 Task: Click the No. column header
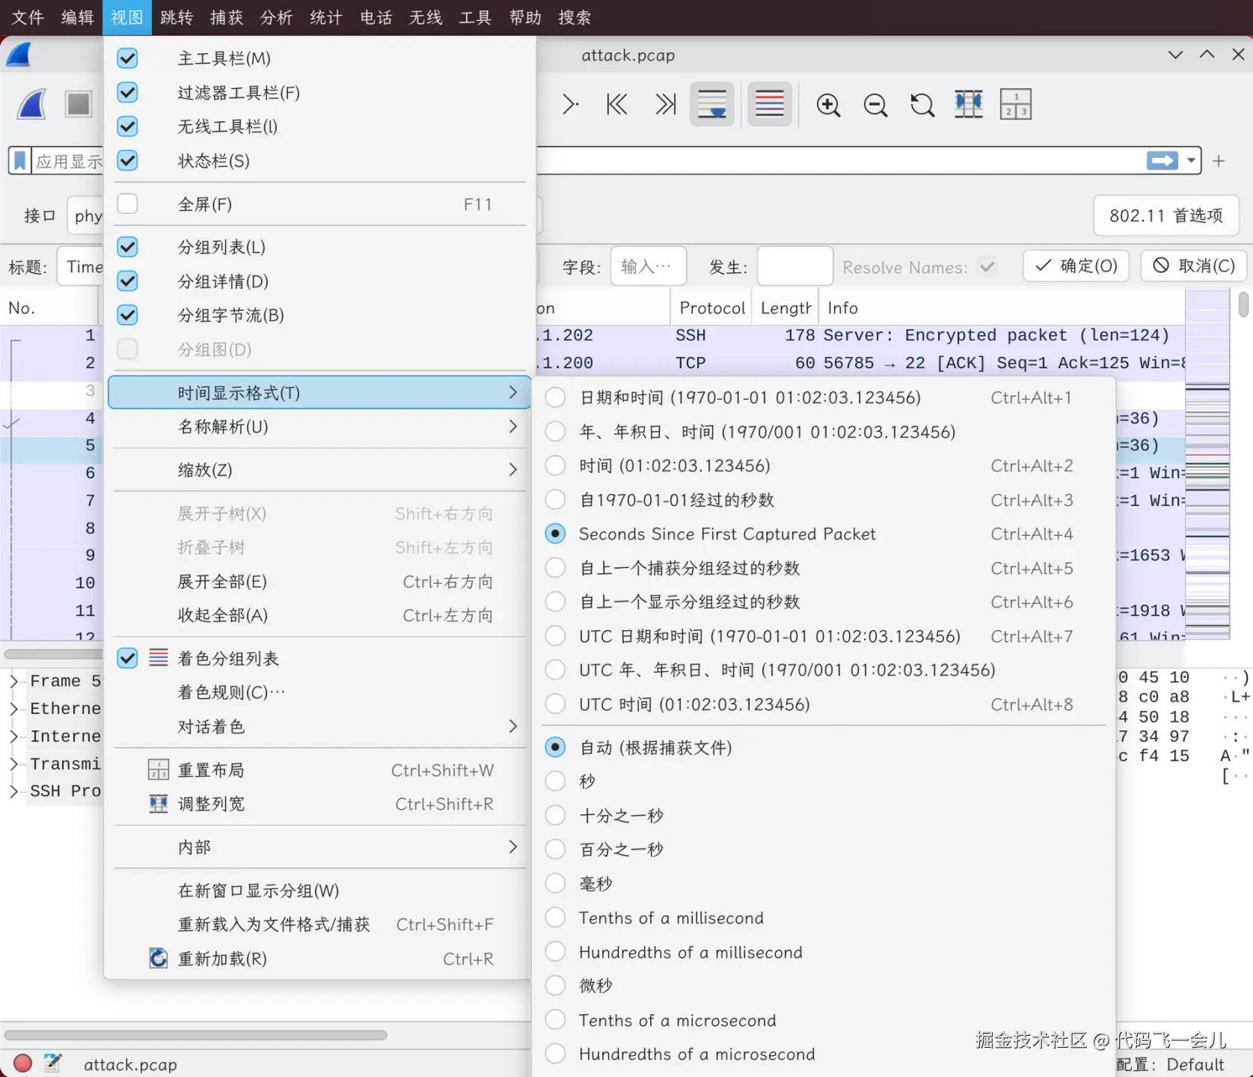pyautogui.click(x=49, y=308)
